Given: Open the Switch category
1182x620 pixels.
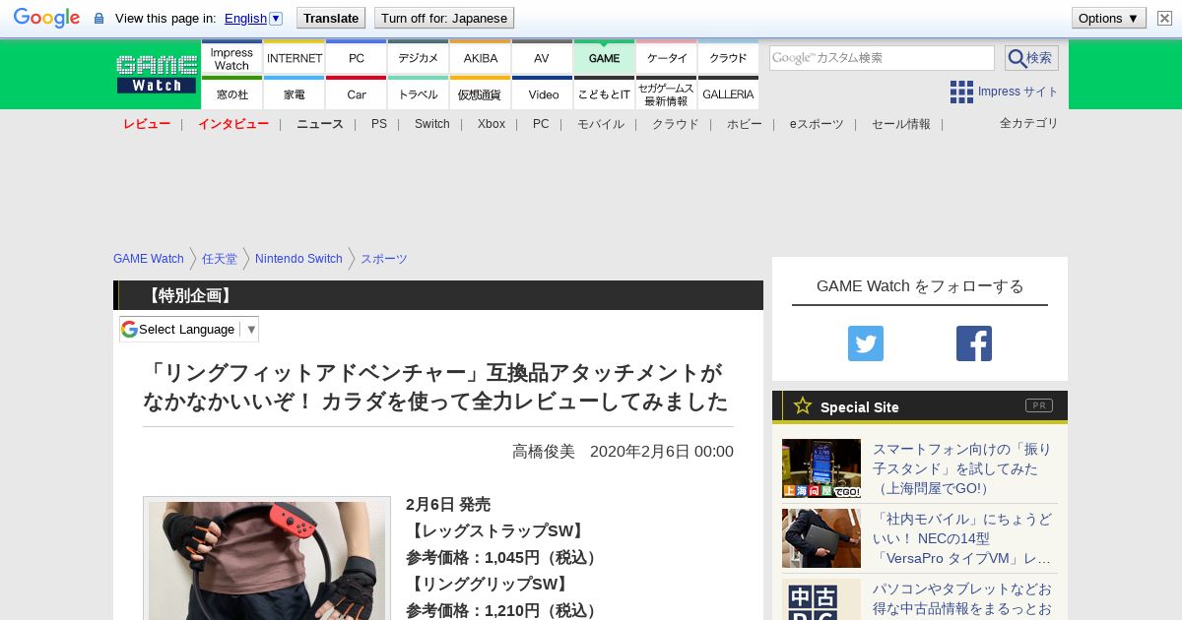Looking at the screenshot, I should pos(432,124).
